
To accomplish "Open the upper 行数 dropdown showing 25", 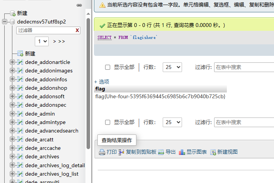I will 172,67.
